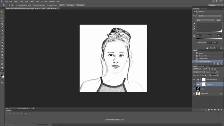Screen dimensions: 224x126
Task: Create new fill or adjustment layer
Action: 212,110
